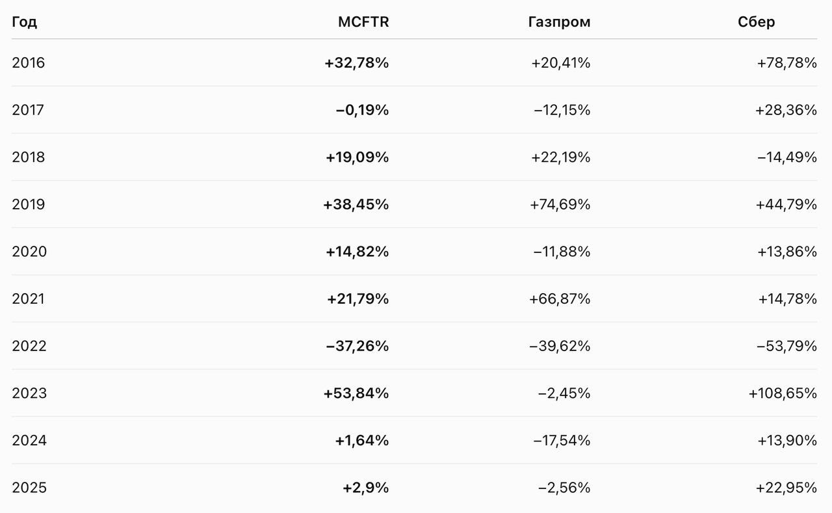The image size is (832, 513).
Task: Select Сбер value +108,65% in 2023
Action: (x=783, y=393)
